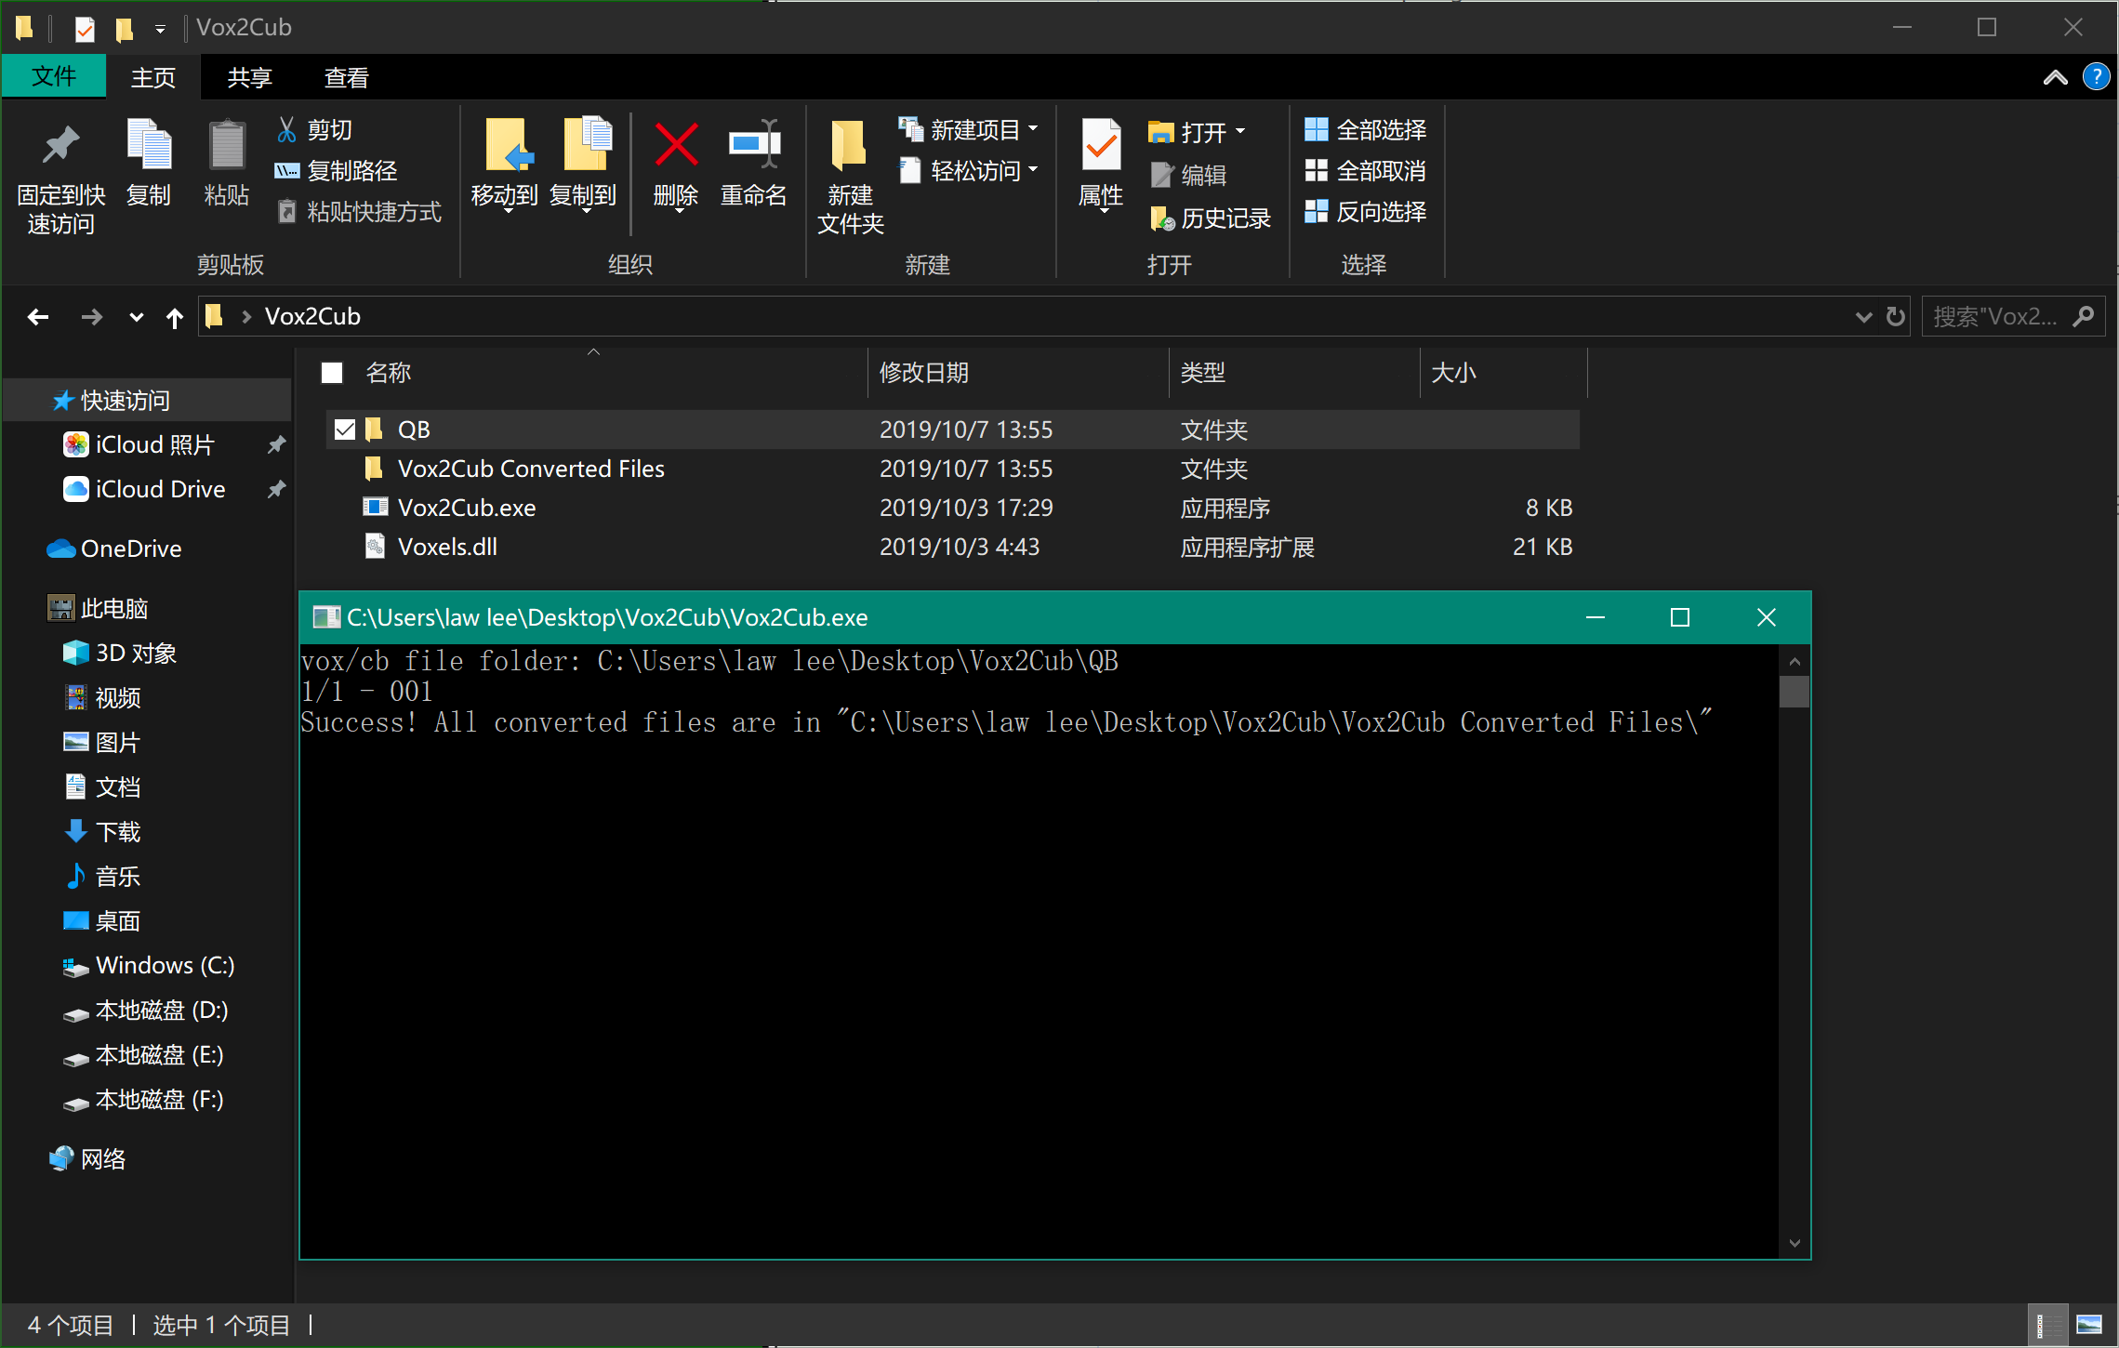Open Copy to (复制到) menu
This screenshot has width=2119, height=1348.
584,167
